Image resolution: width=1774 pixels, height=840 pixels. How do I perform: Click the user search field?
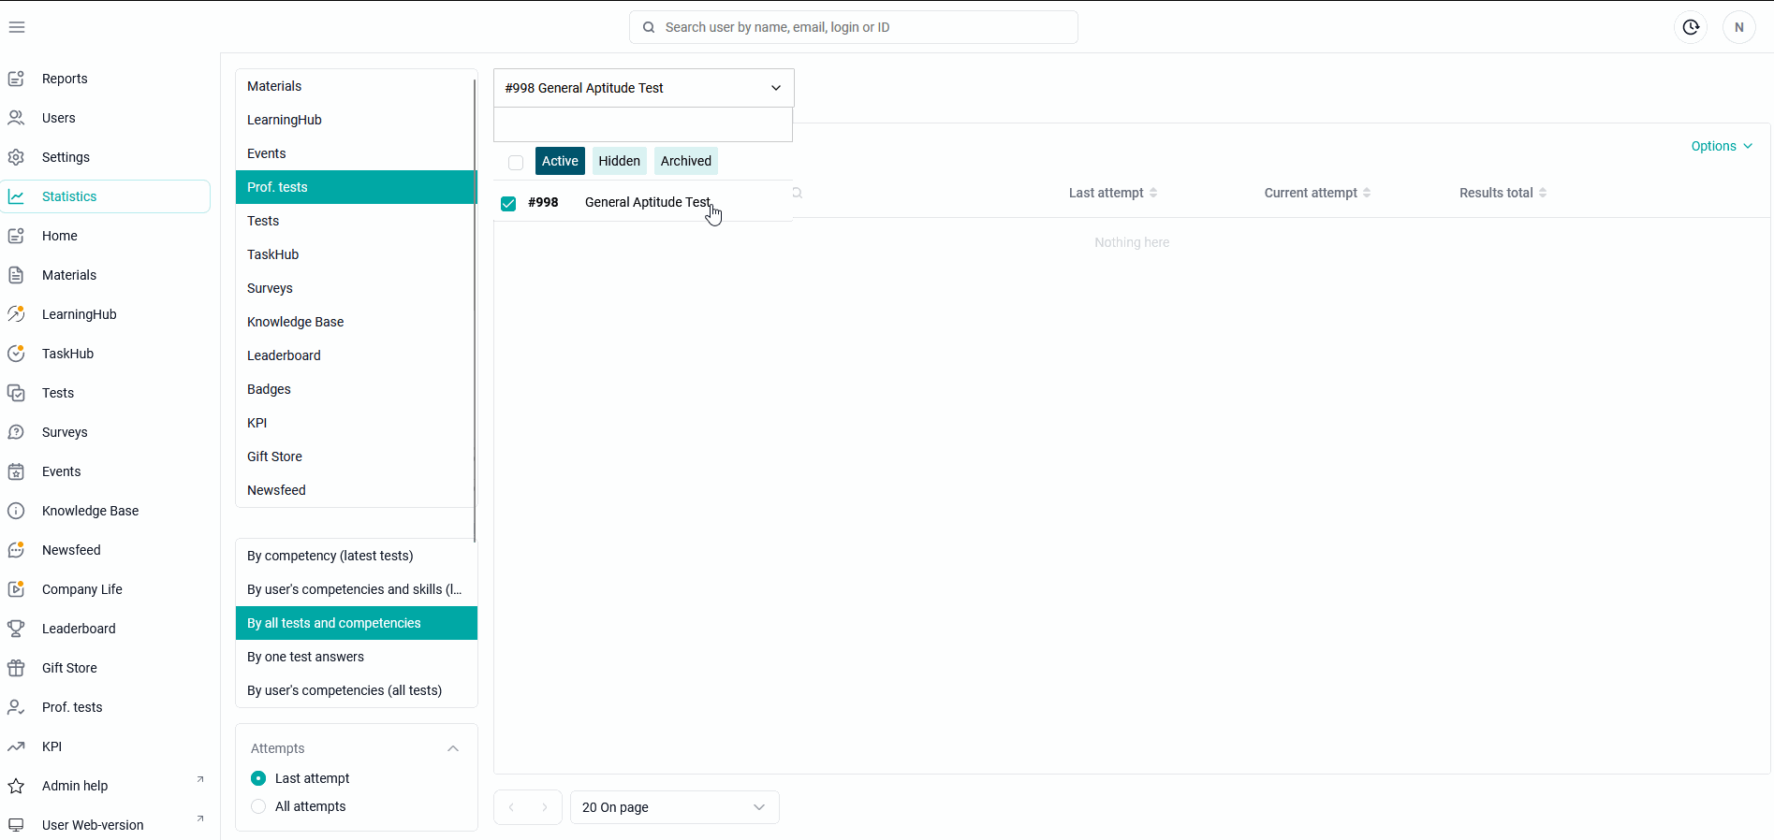(854, 27)
